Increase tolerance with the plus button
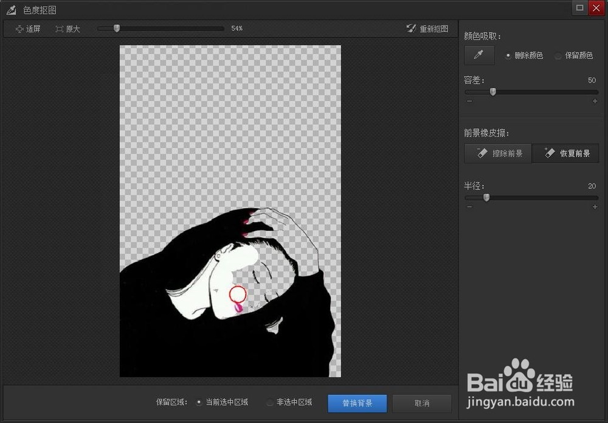Screen dimensions: 608x423 click(595, 101)
